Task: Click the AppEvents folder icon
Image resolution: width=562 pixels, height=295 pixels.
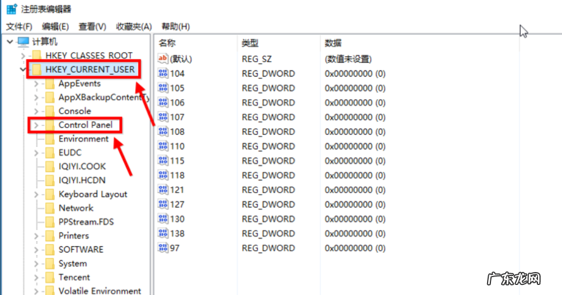Action: (50, 83)
